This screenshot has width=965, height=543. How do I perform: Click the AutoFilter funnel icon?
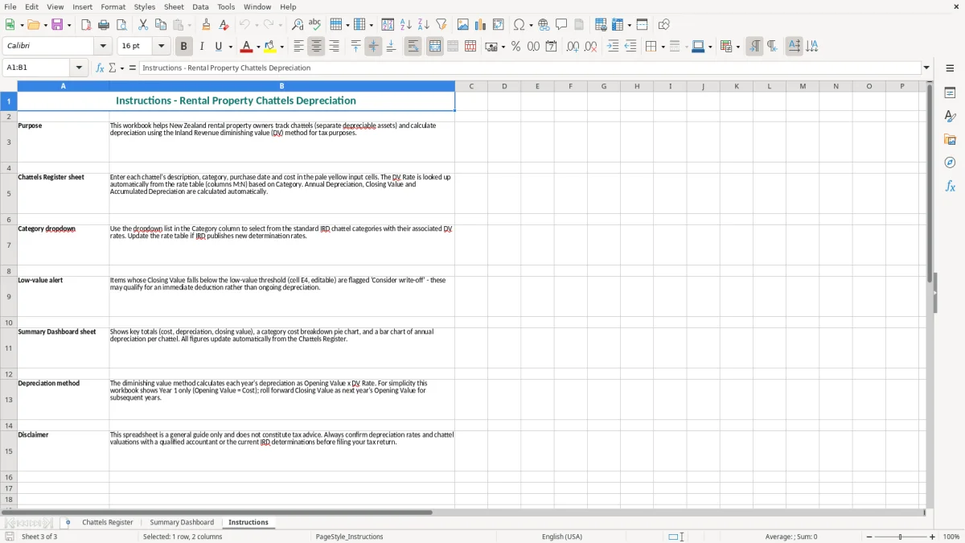point(441,25)
